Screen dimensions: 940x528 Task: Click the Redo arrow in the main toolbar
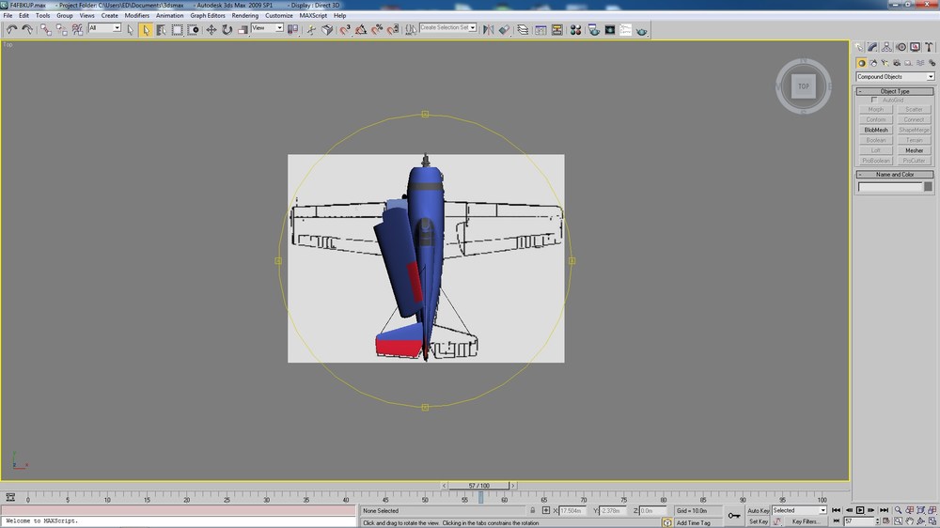point(27,29)
